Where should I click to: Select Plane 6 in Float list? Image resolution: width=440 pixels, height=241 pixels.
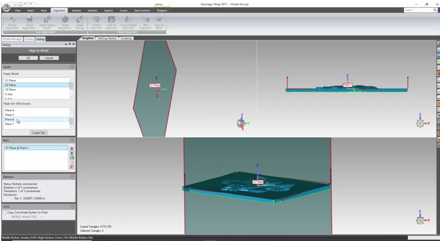click(x=36, y=120)
